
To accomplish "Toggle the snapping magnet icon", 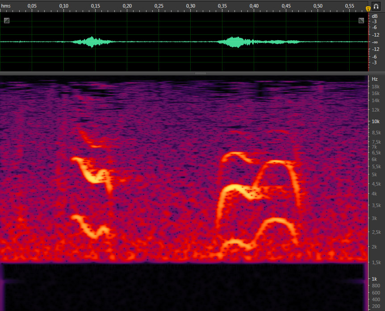I will [376, 6].
